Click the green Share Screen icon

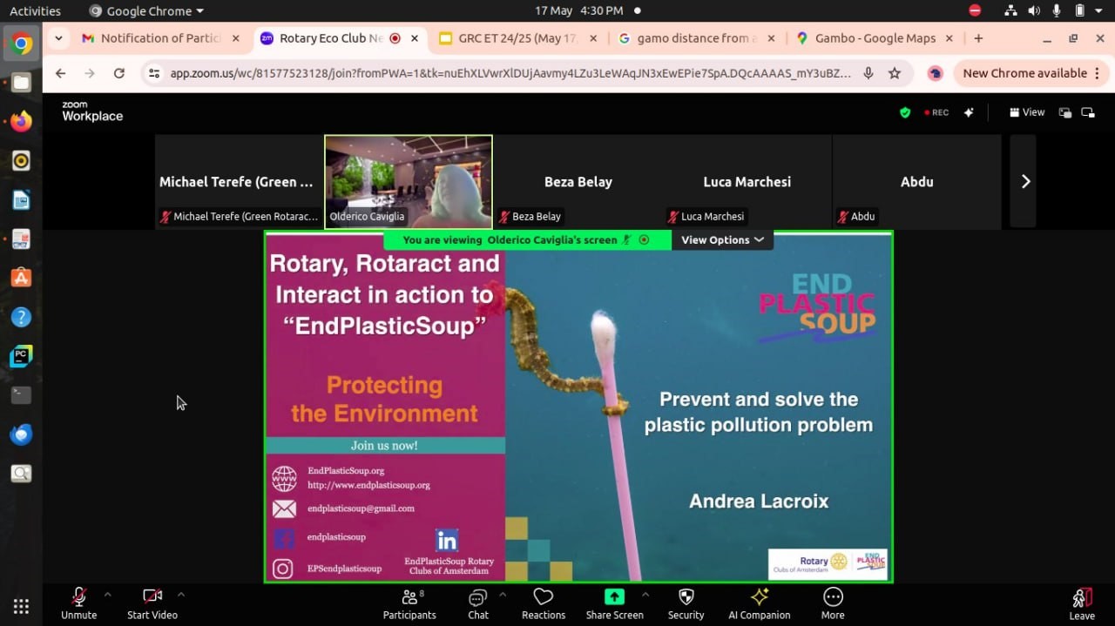coord(614,597)
